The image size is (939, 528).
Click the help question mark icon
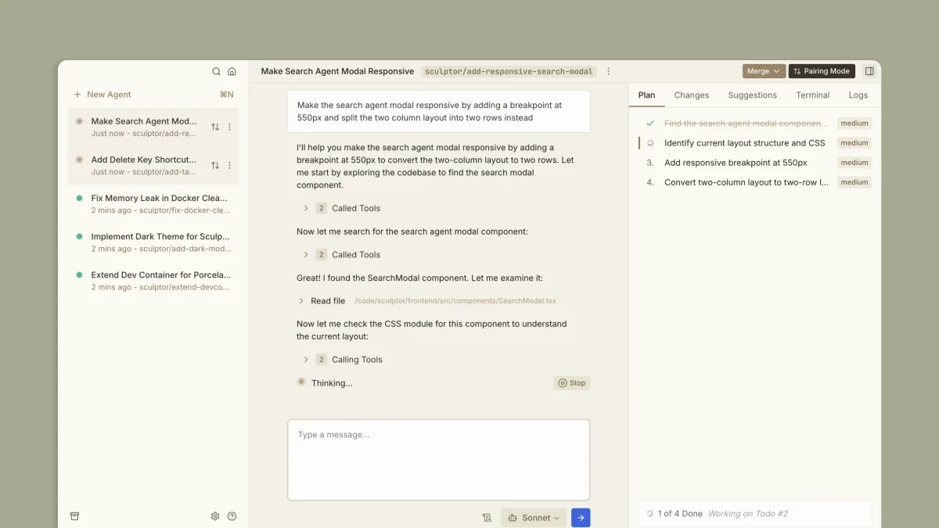(232, 516)
